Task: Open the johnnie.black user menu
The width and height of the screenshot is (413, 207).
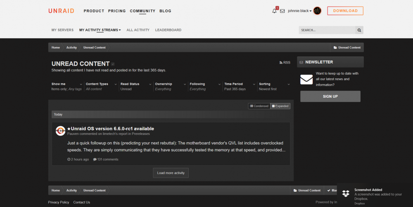Action: [299, 11]
